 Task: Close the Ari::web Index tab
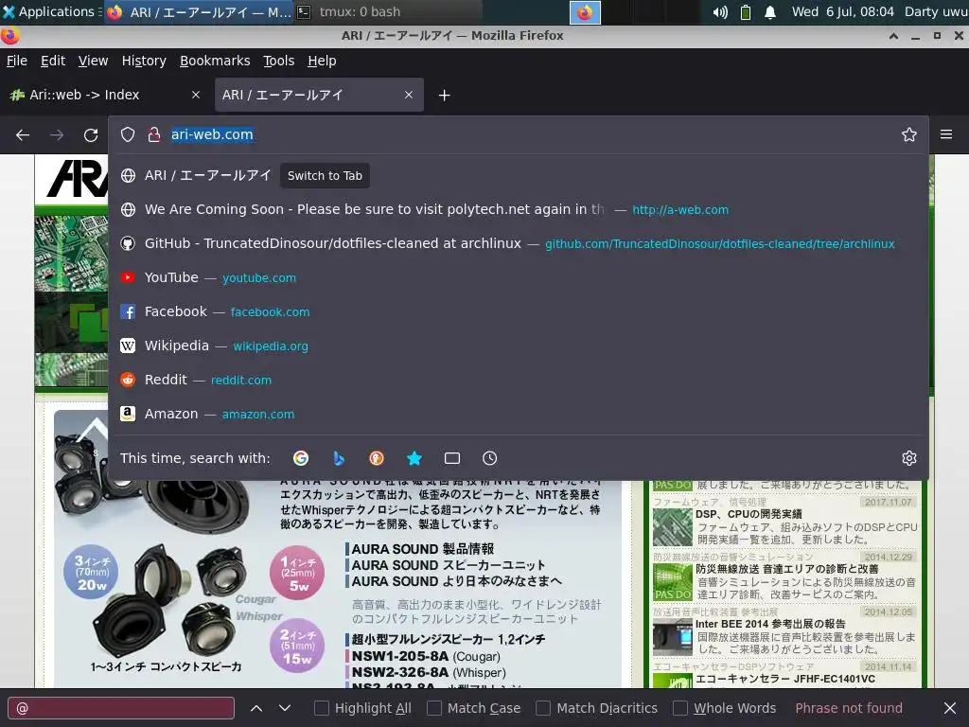click(195, 95)
